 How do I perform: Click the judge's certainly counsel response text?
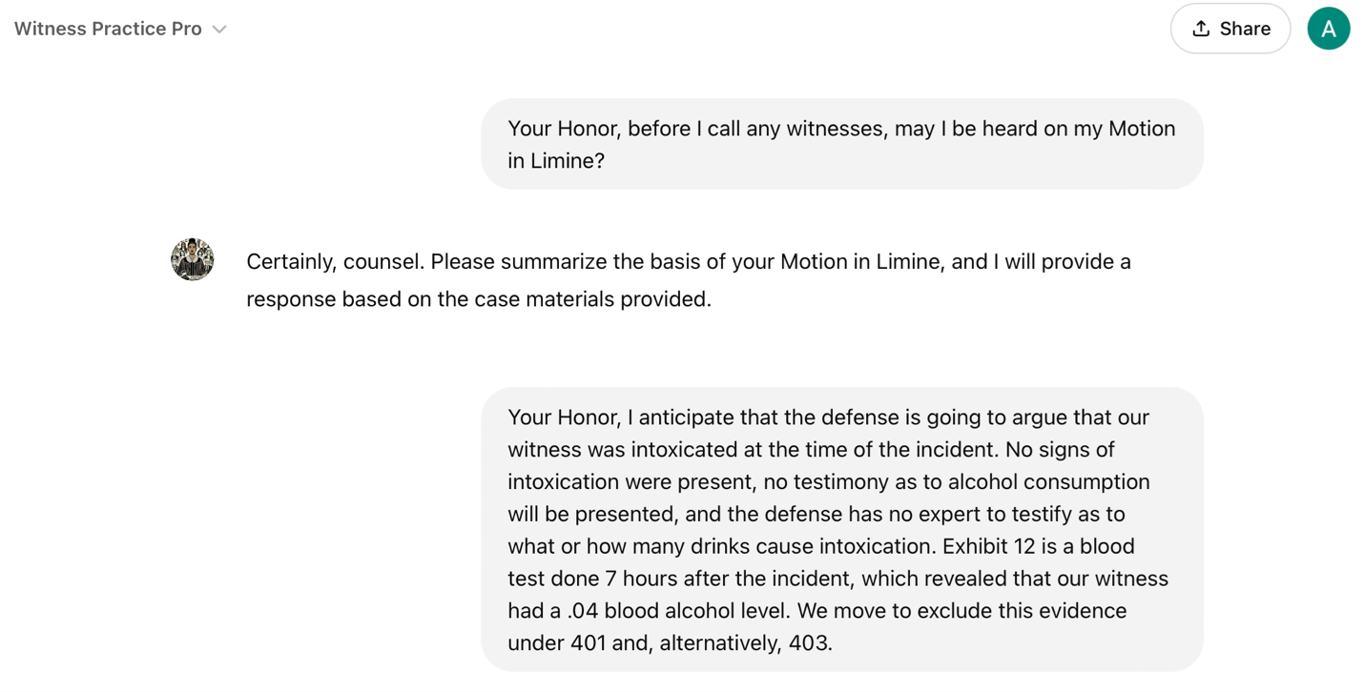(689, 279)
